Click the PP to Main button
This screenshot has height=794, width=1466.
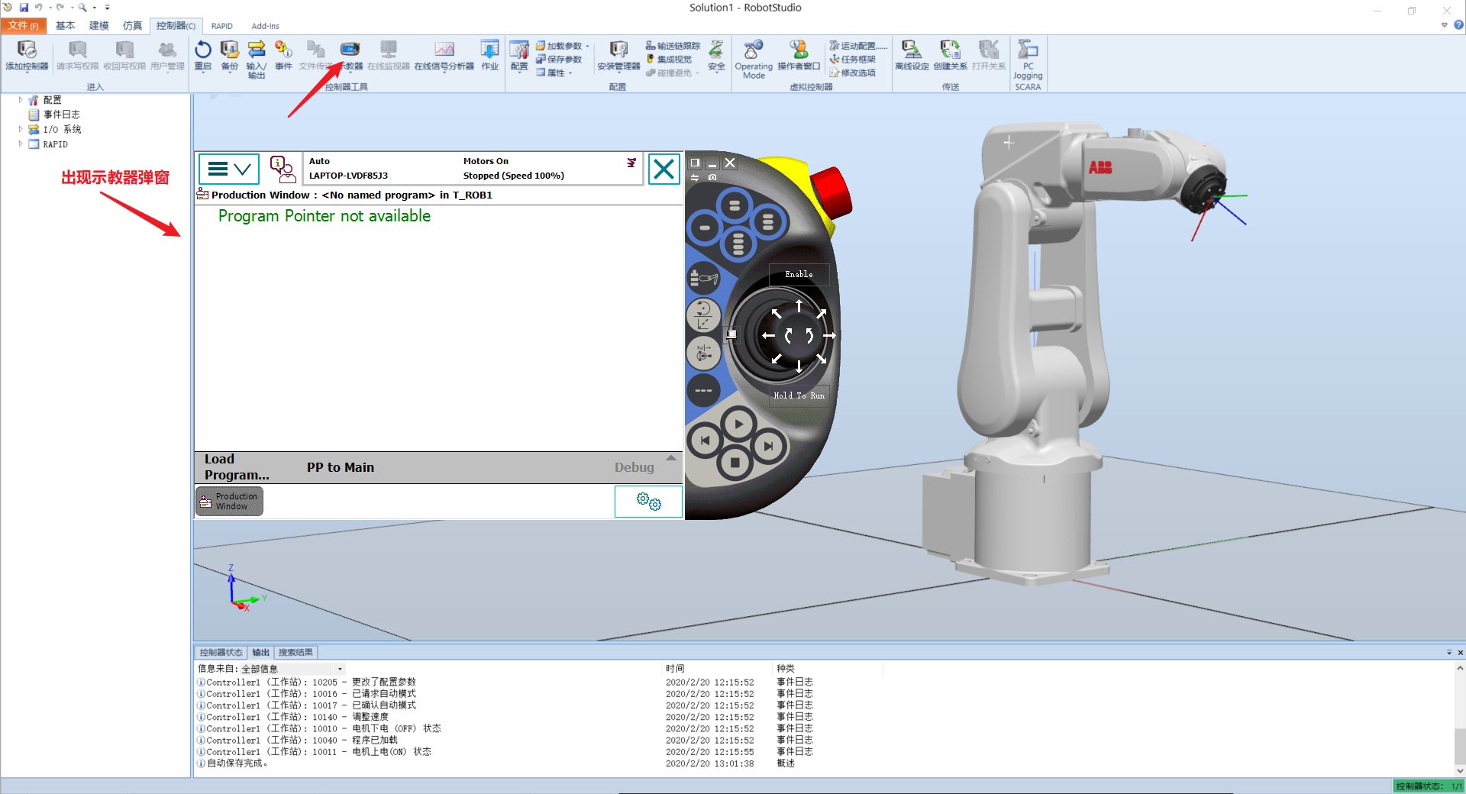(x=340, y=466)
